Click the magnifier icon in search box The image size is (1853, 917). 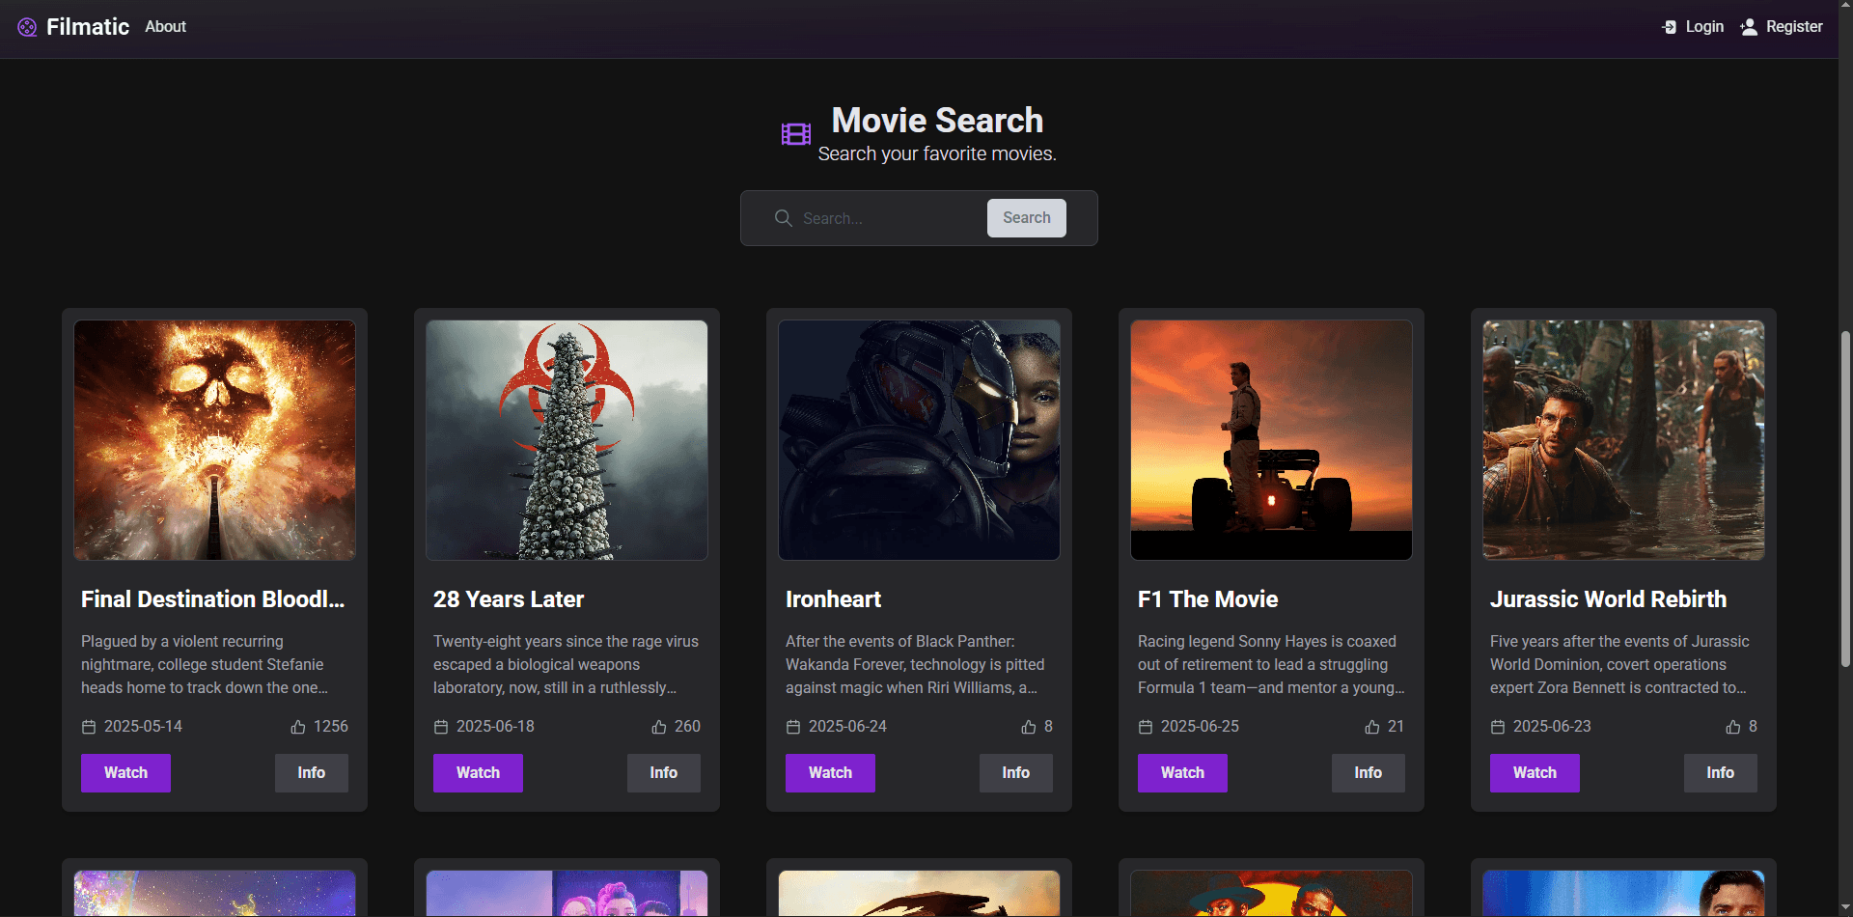784,218
